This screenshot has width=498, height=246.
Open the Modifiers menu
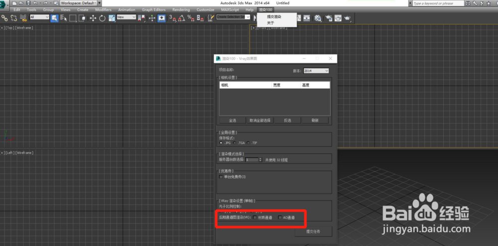click(103, 10)
